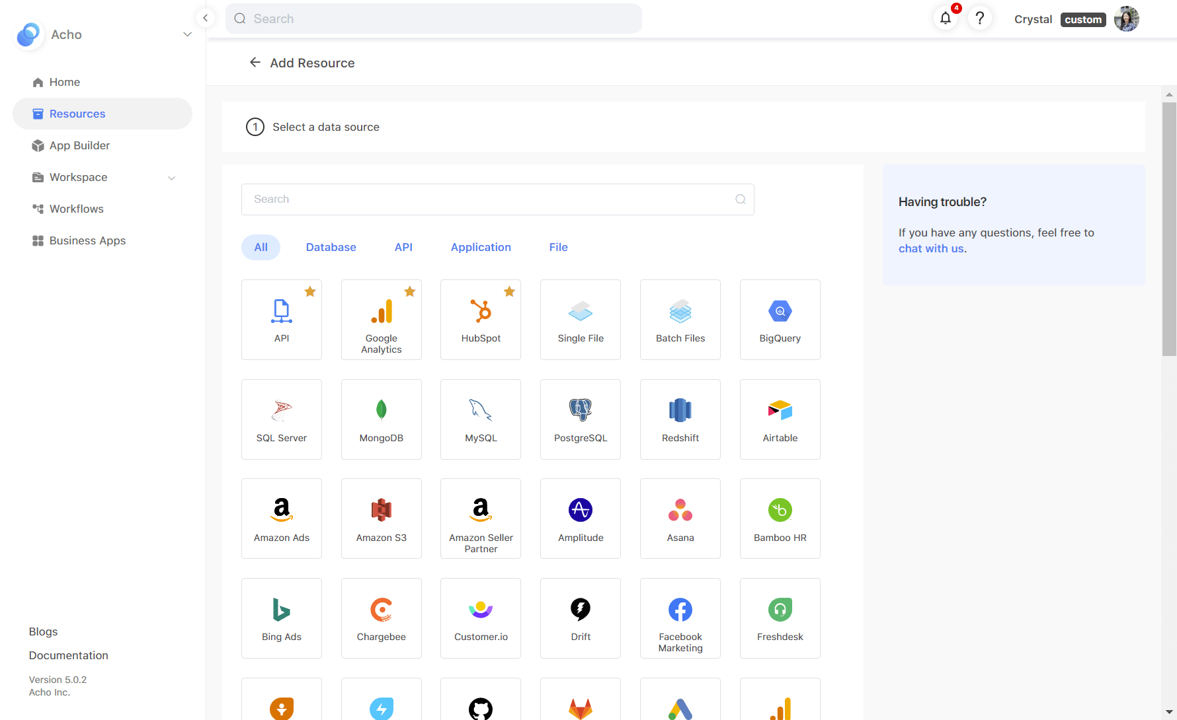The width and height of the screenshot is (1177, 720).
Task: Open the Documentation link
Action: click(x=69, y=655)
